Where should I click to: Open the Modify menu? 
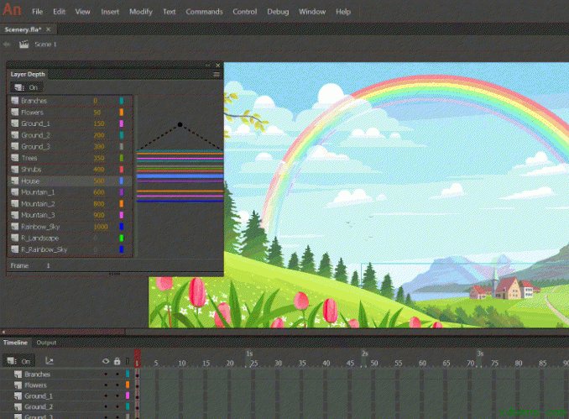point(141,12)
